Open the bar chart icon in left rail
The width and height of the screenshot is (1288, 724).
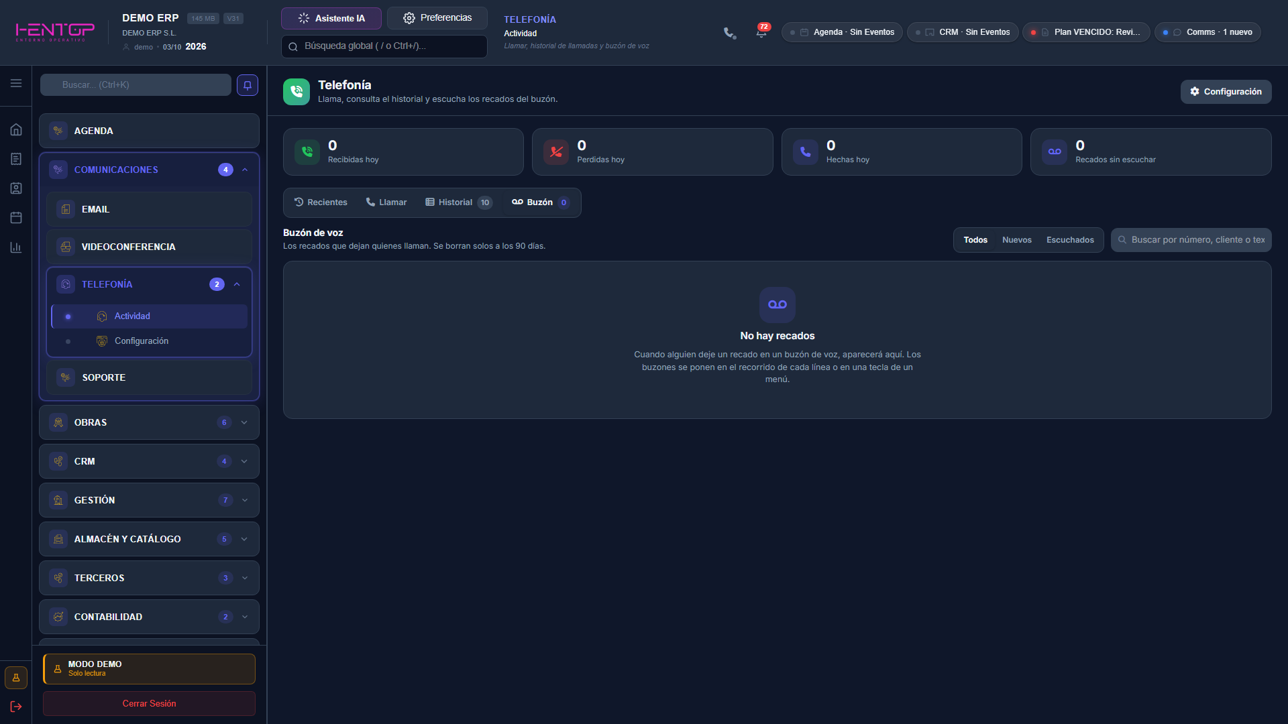(16, 247)
